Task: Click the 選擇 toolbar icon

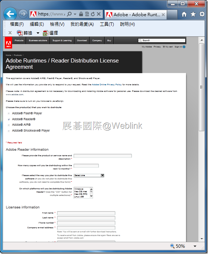Action: coord(45,33)
